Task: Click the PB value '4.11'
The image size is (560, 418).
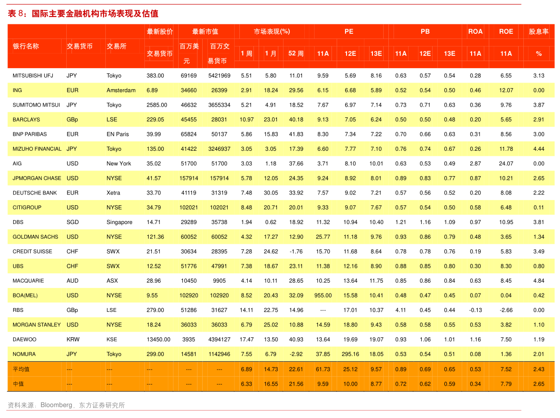Action: [x=401, y=310]
